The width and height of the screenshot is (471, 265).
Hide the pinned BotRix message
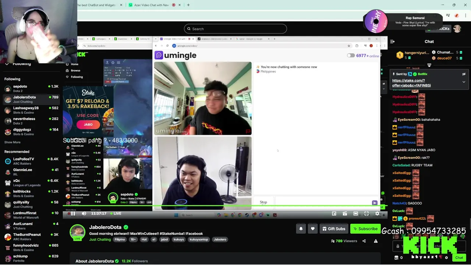pos(464,74)
